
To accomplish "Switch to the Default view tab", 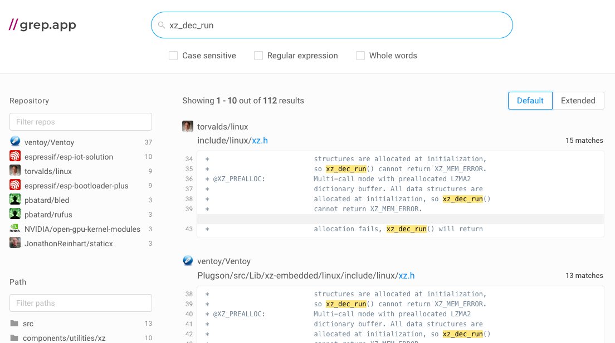I will tap(530, 101).
